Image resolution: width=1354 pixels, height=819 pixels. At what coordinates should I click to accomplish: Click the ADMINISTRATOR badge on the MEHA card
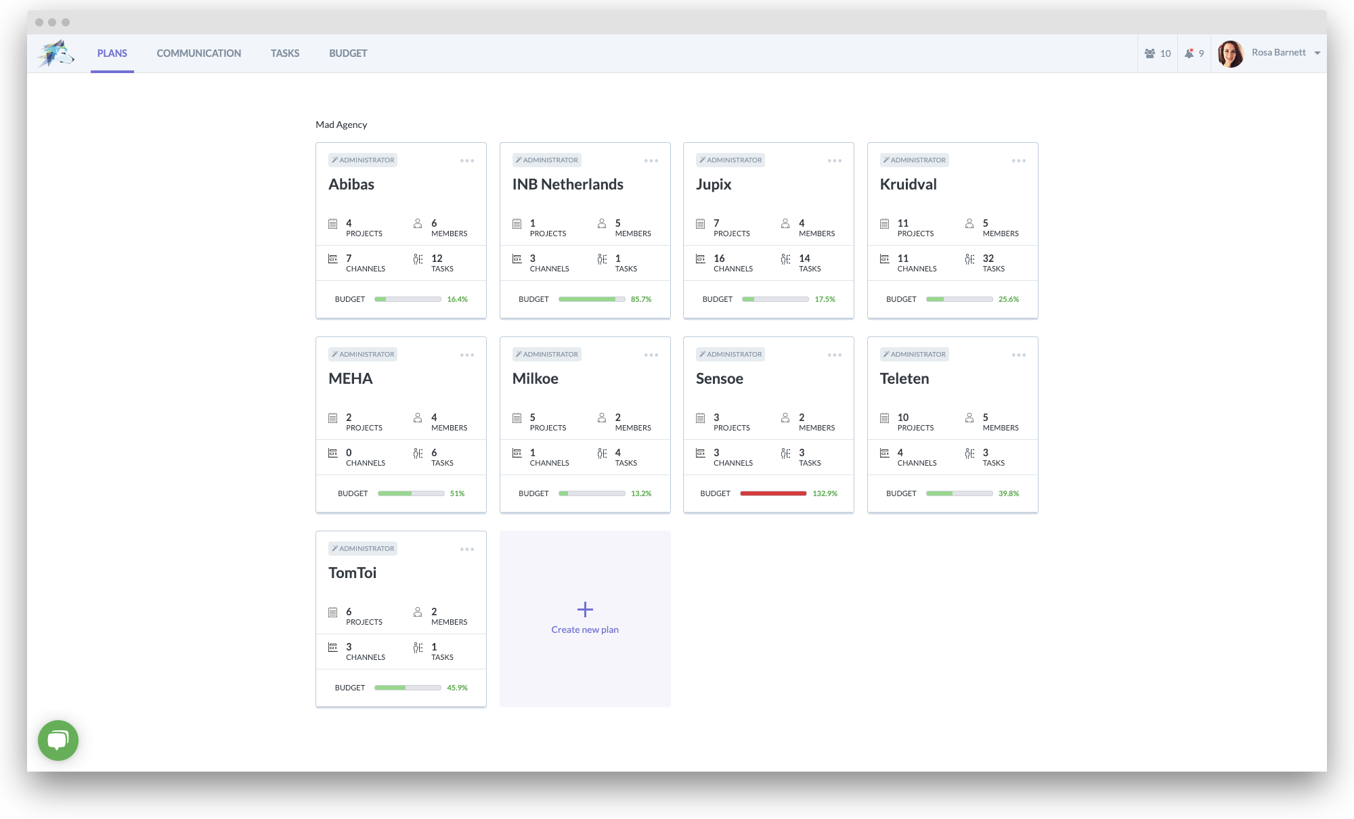(363, 354)
